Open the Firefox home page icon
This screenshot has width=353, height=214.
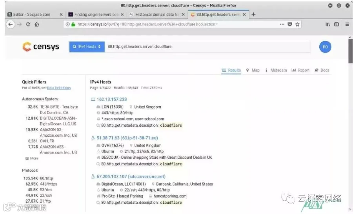point(37,24)
